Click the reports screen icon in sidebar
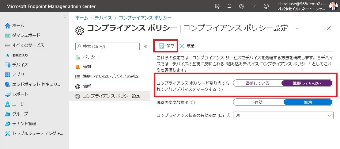Viewport: 340px width, 149px height. click(8, 94)
